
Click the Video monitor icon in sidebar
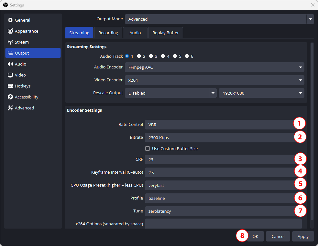coord(10,75)
